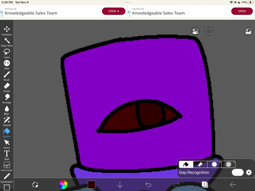255x191 pixels.
Task: Choose the bucket fill mode
Action: pyautogui.click(x=186, y=164)
